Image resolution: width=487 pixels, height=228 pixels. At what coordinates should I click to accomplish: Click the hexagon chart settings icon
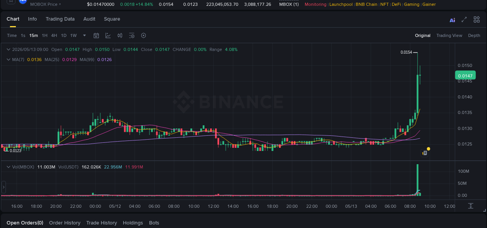[x=143, y=35]
